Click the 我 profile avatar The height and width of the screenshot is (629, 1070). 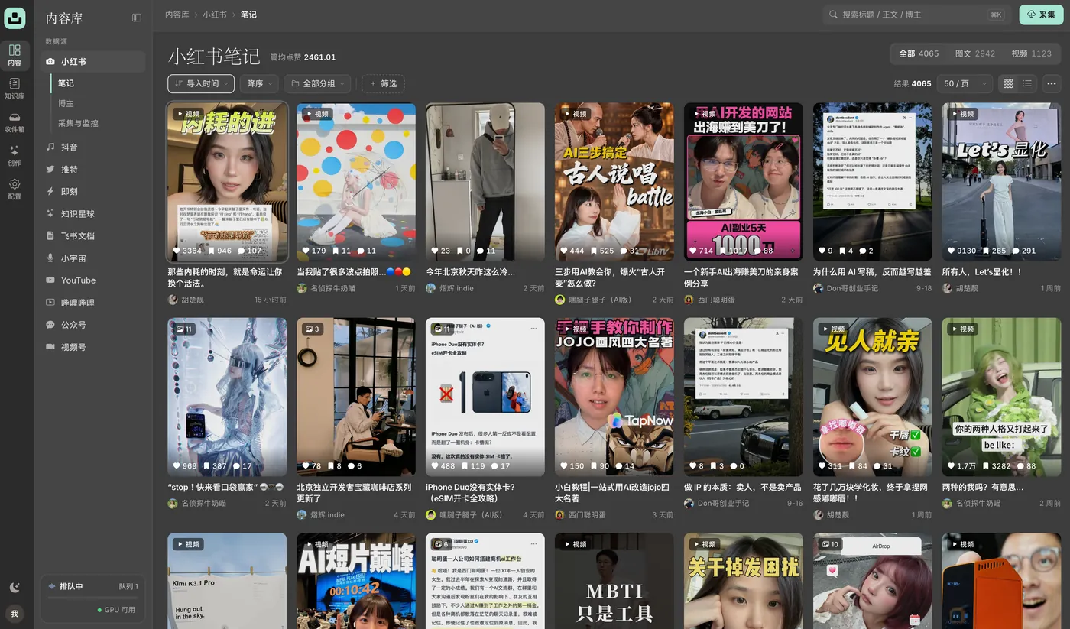point(15,614)
